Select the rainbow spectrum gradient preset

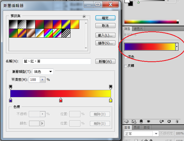click(x=49, y=33)
